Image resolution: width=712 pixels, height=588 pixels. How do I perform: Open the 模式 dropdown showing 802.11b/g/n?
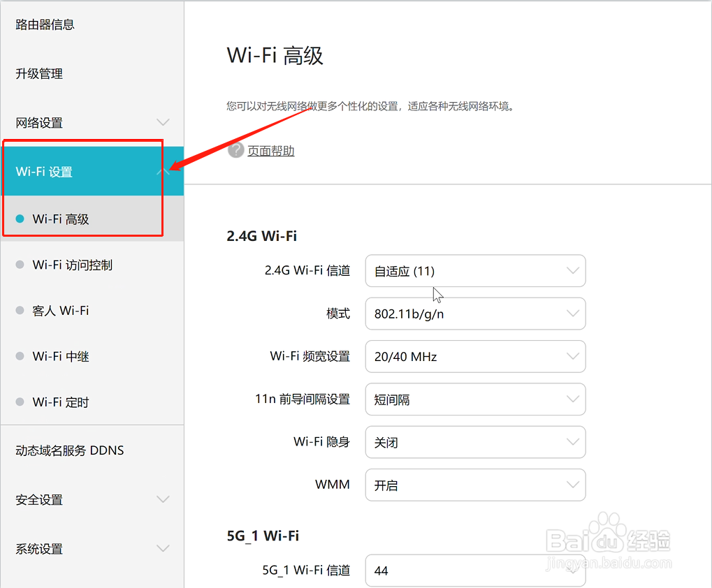click(x=475, y=314)
